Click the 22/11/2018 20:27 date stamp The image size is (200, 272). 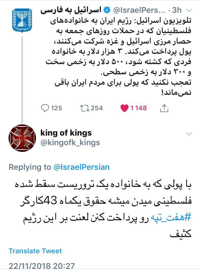(x=42, y=266)
